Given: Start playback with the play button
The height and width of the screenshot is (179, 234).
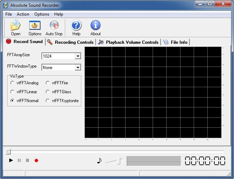Looking at the screenshot, I should pos(11,160).
